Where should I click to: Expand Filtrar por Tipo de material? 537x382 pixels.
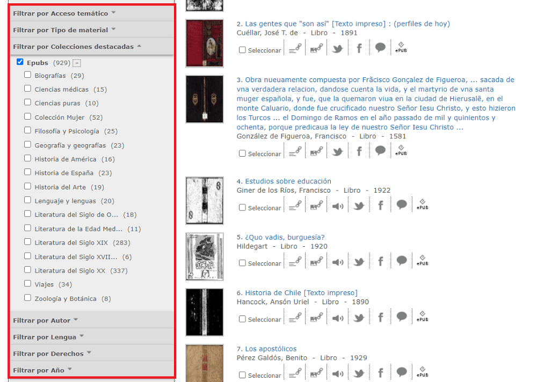[92, 30]
